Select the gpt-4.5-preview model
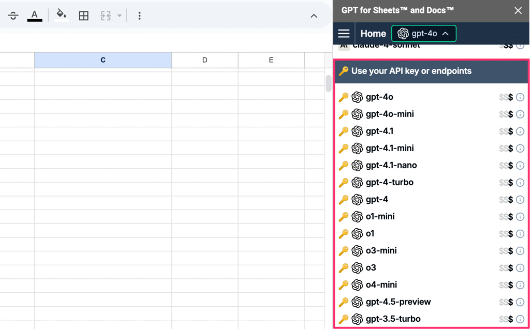Screen dimensions: 530x329 [x=431, y=302]
